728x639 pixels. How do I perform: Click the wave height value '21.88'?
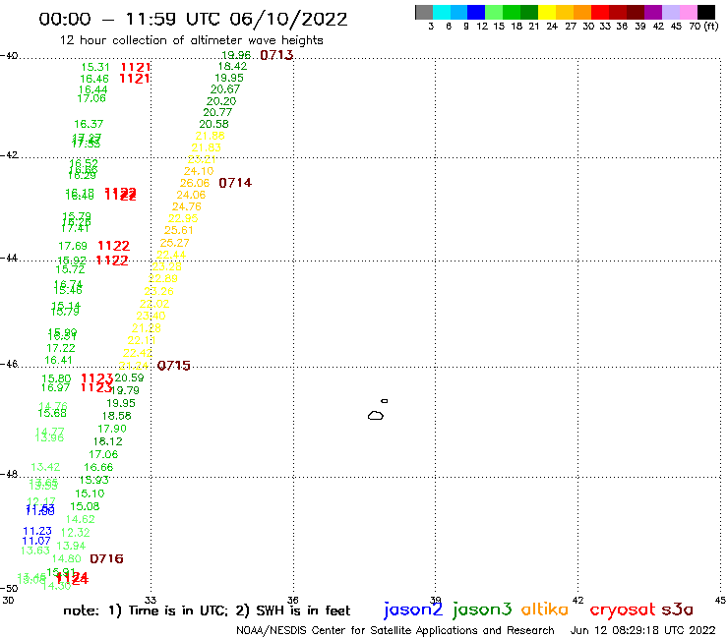pos(210,136)
